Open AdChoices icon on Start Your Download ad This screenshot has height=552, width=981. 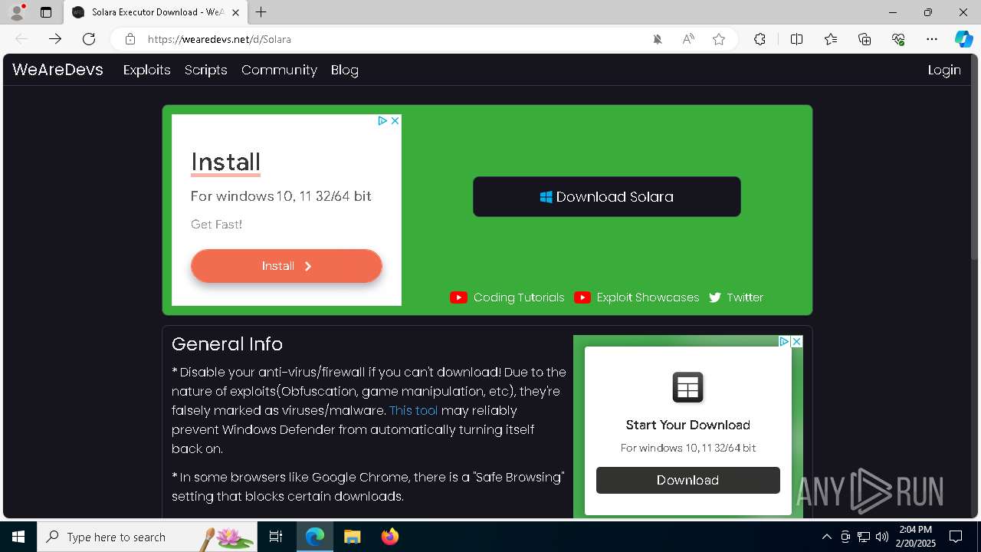coord(784,342)
